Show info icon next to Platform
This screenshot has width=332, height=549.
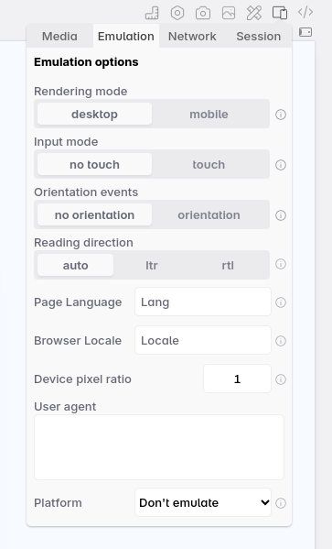(281, 503)
